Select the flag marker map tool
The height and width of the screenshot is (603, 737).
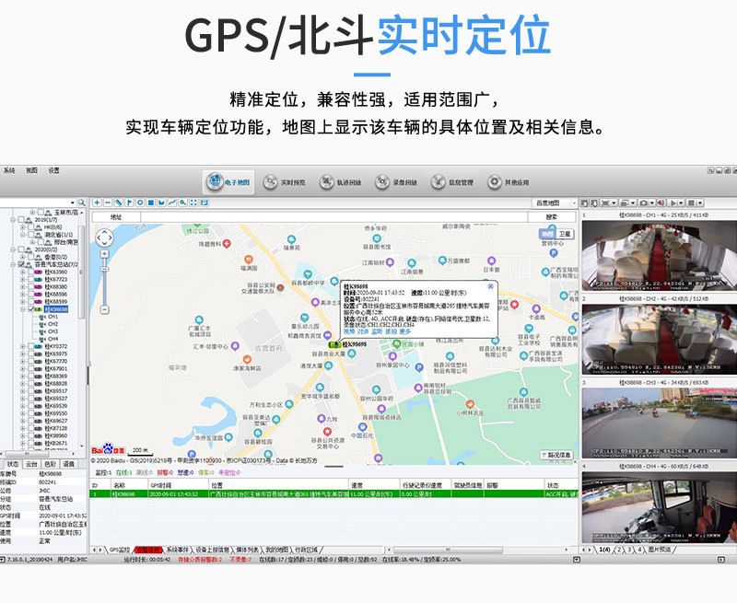[129, 203]
